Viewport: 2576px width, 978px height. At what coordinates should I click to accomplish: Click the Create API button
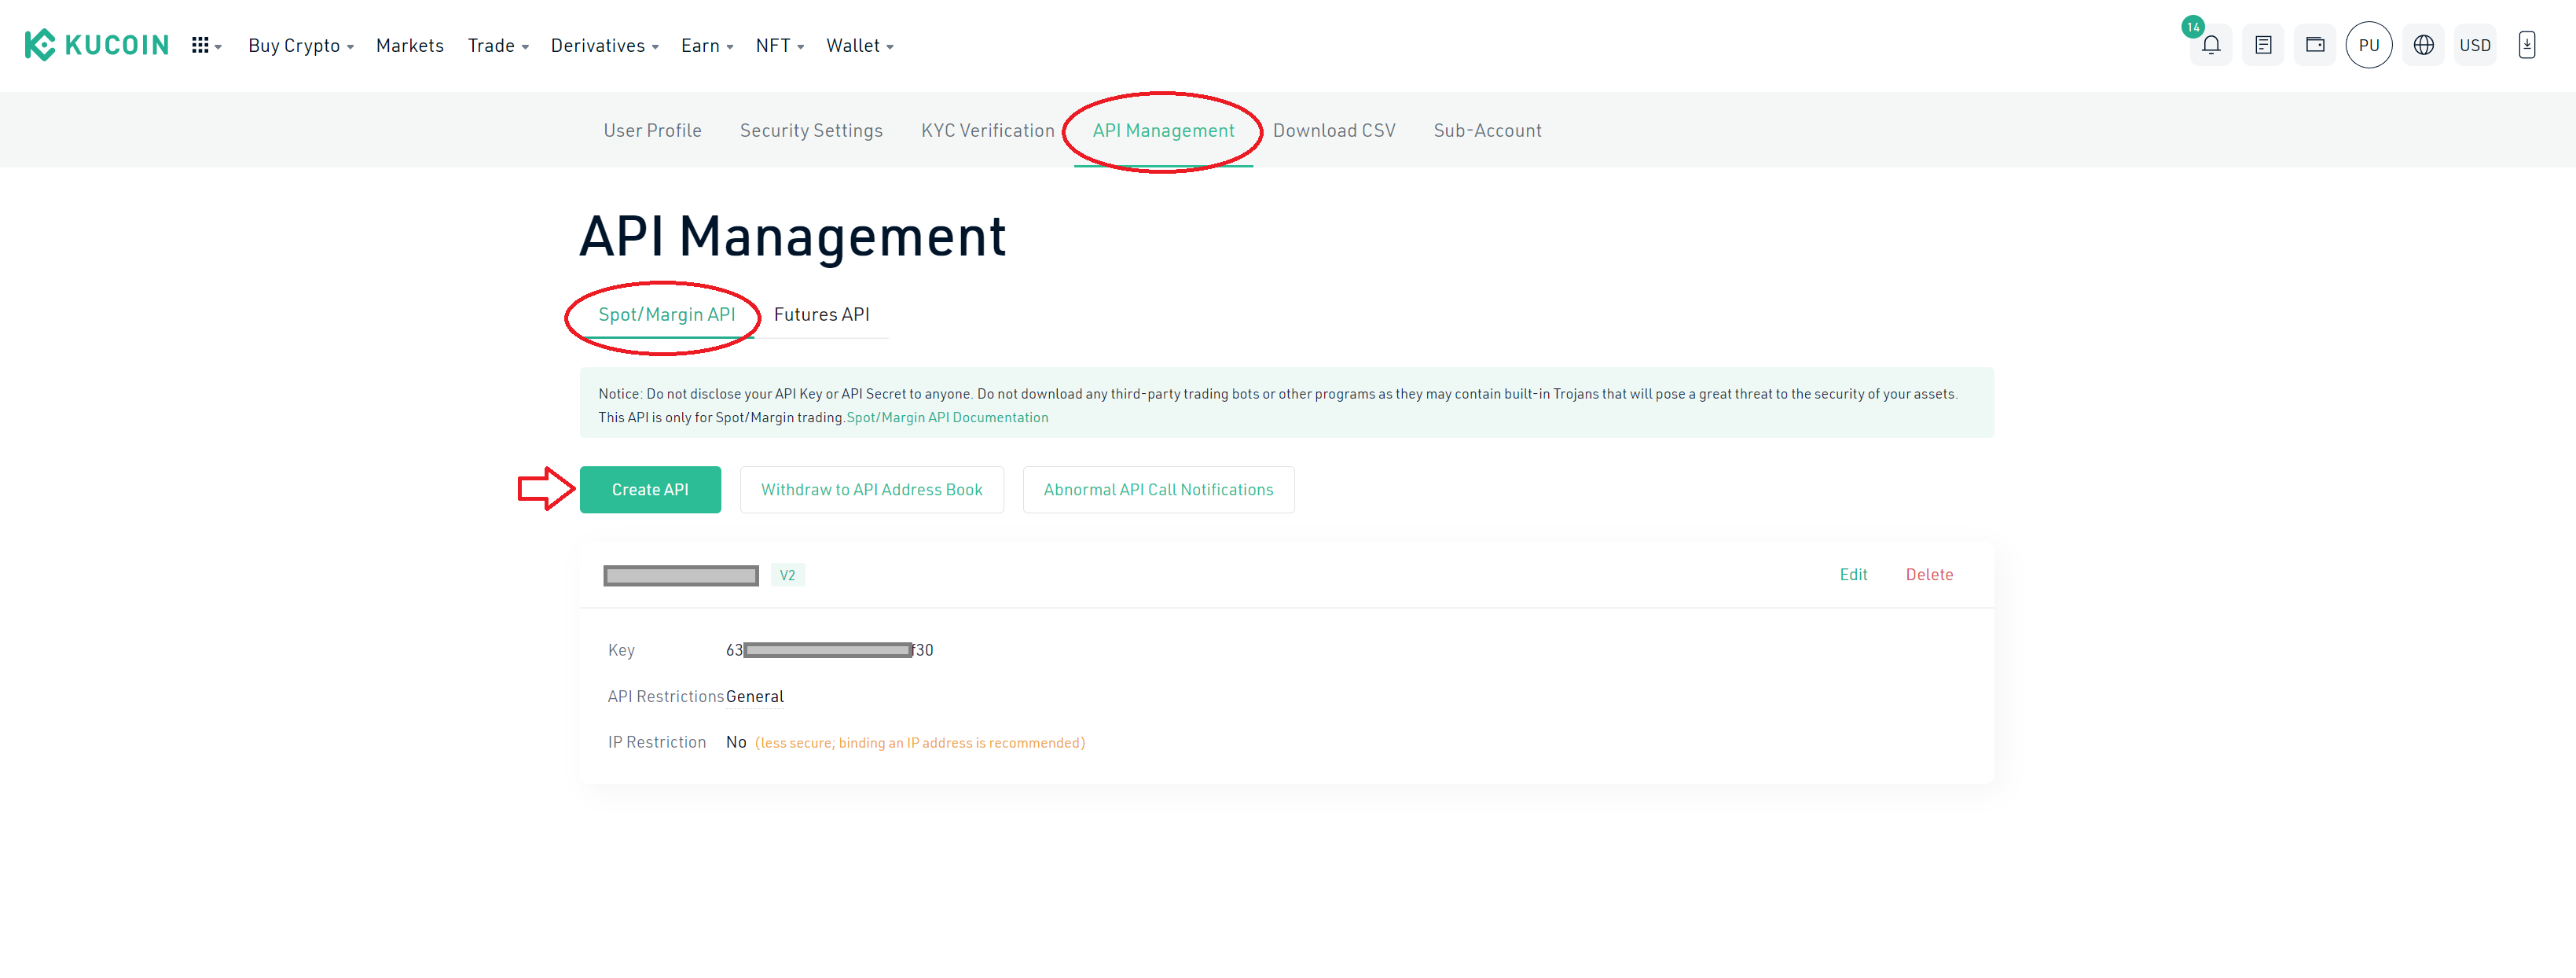click(650, 489)
